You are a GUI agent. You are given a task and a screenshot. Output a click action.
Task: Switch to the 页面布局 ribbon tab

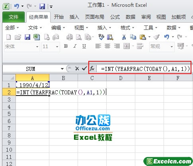(95, 17)
